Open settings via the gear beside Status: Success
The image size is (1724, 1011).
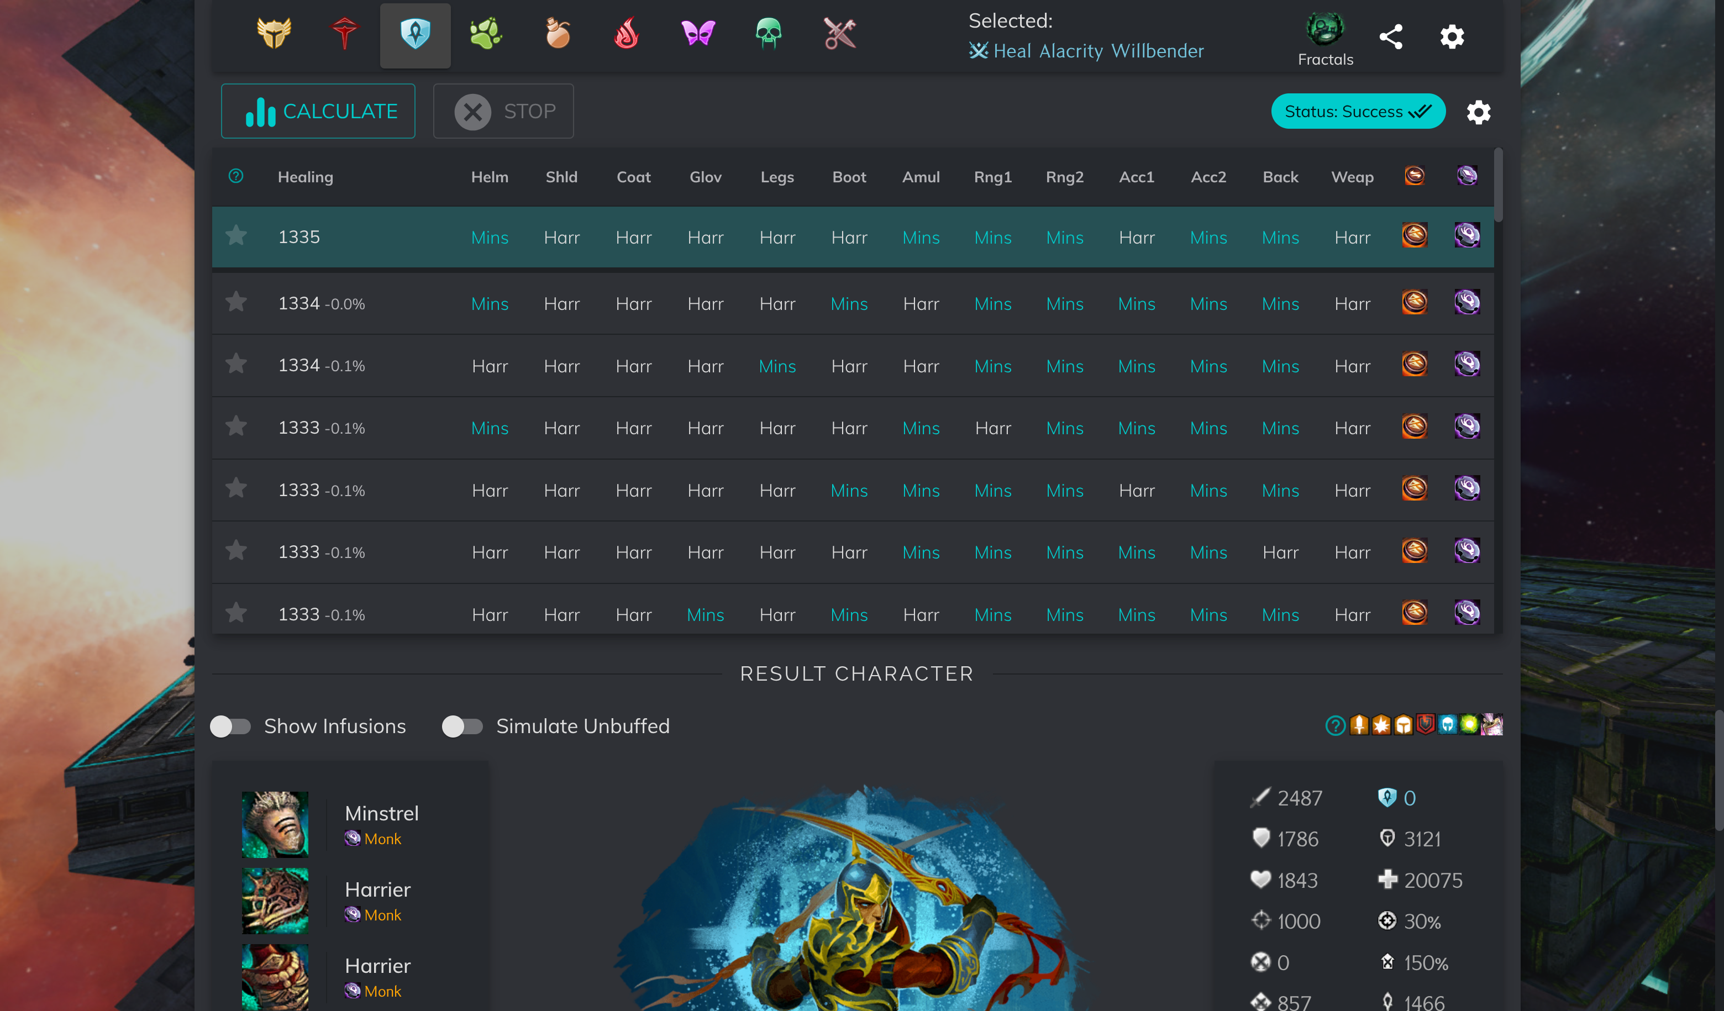click(1479, 112)
